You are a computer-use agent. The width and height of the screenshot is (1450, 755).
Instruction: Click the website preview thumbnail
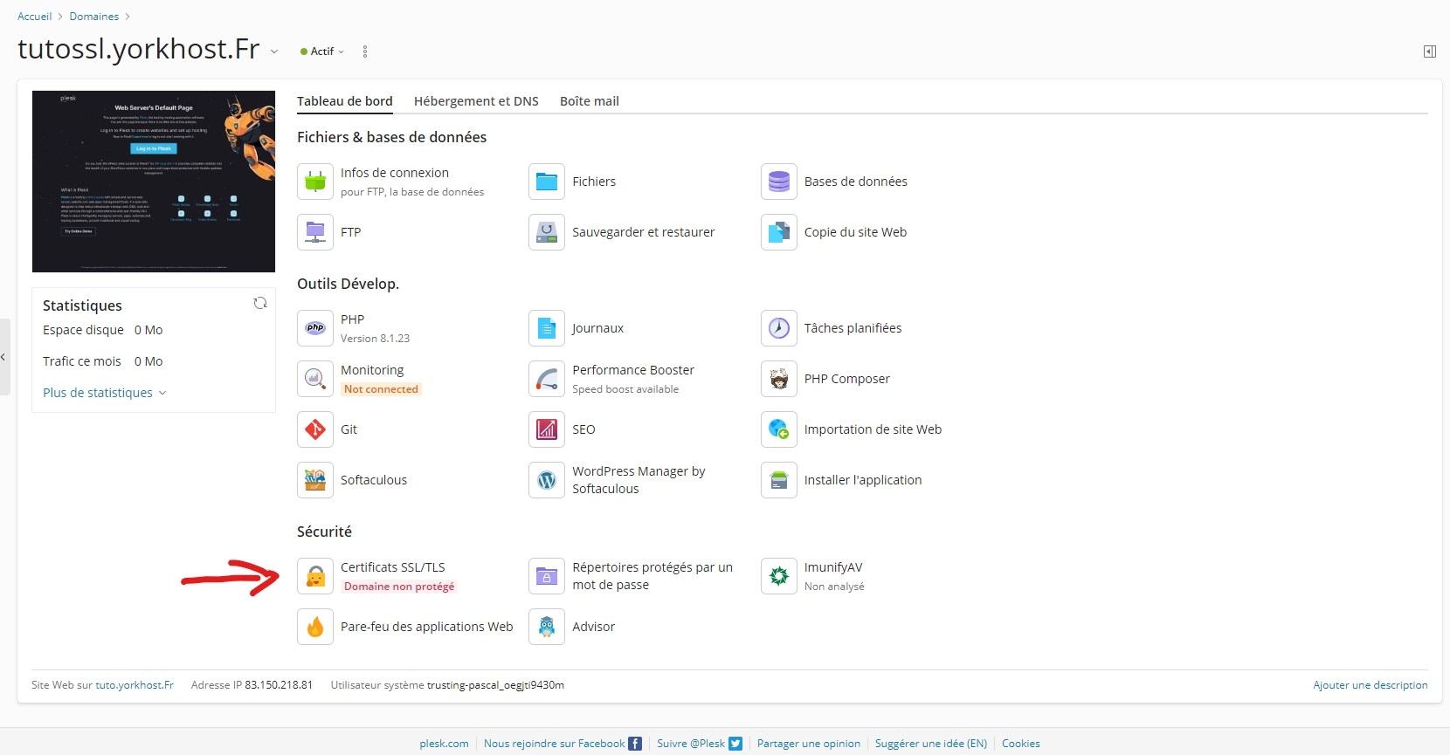(x=154, y=182)
